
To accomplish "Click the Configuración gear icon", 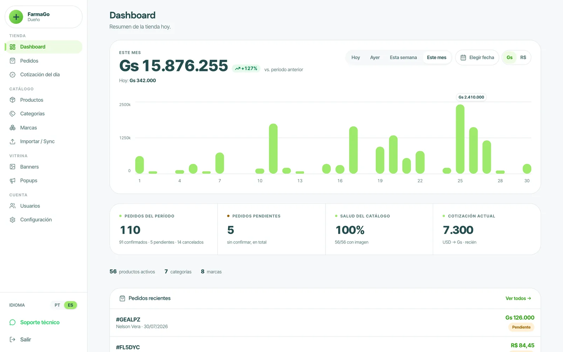I will tap(13, 220).
